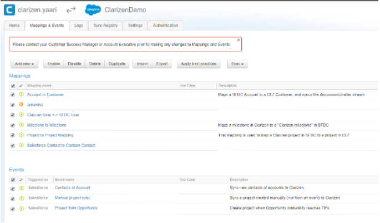Uncheck Contacts of Account event checkbox
This screenshot has height=223, width=380.
(x=13, y=189)
